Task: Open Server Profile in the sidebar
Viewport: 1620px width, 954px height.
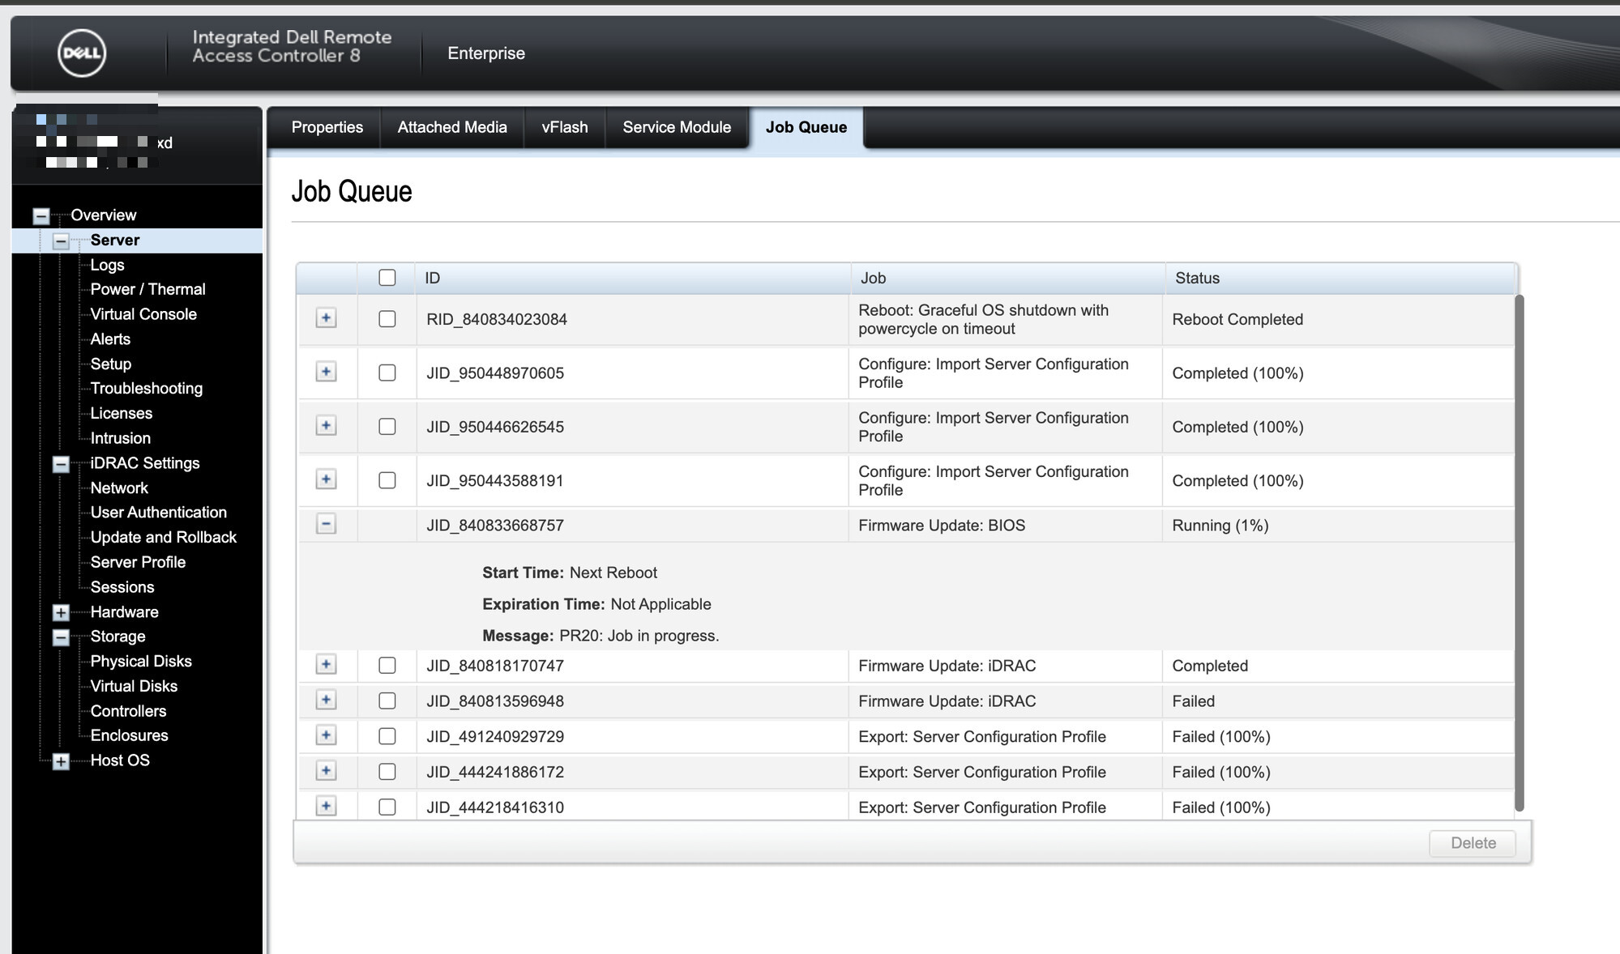Action: (138, 562)
